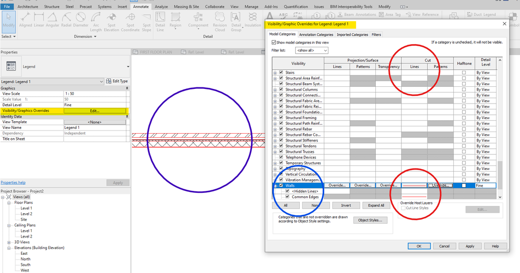Select the Insulation tool

click(252, 20)
